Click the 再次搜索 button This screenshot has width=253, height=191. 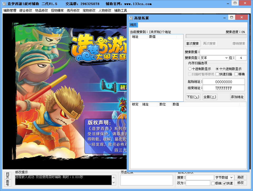(x=209, y=44)
